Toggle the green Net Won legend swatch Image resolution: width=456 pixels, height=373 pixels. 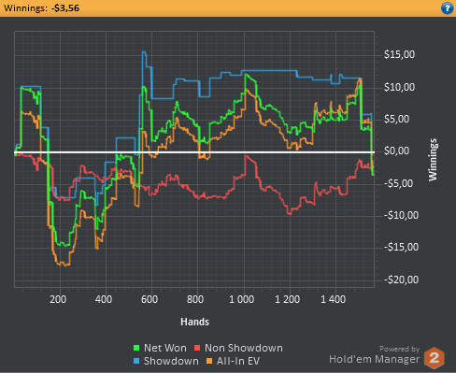coord(136,348)
